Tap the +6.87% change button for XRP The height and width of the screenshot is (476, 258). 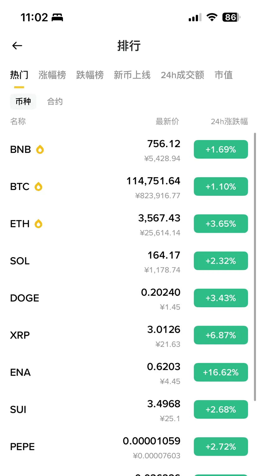pyautogui.click(x=221, y=335)
